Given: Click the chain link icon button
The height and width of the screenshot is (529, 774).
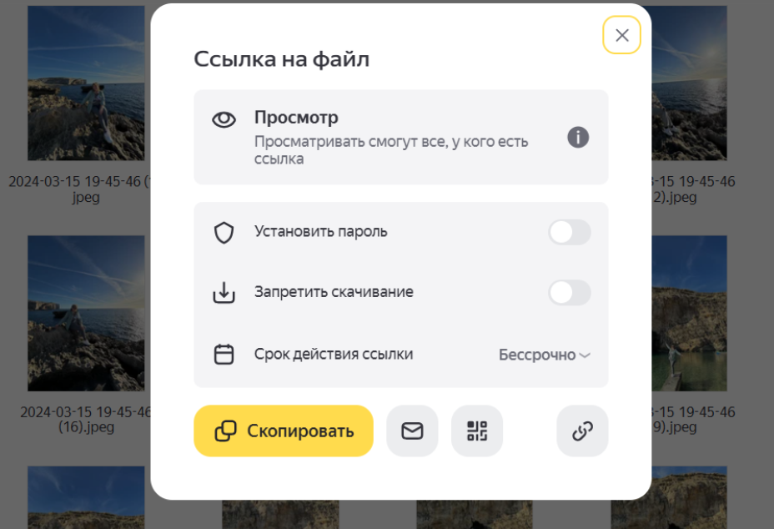Looking at the screenshot, I should pos(582,431).
